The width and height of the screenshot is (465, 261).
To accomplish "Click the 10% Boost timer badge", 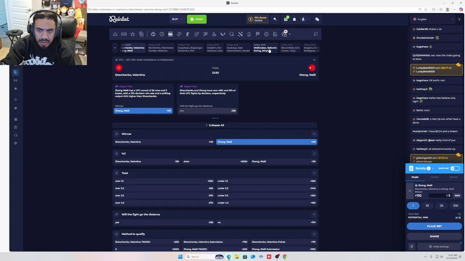I will click(258, 19).
